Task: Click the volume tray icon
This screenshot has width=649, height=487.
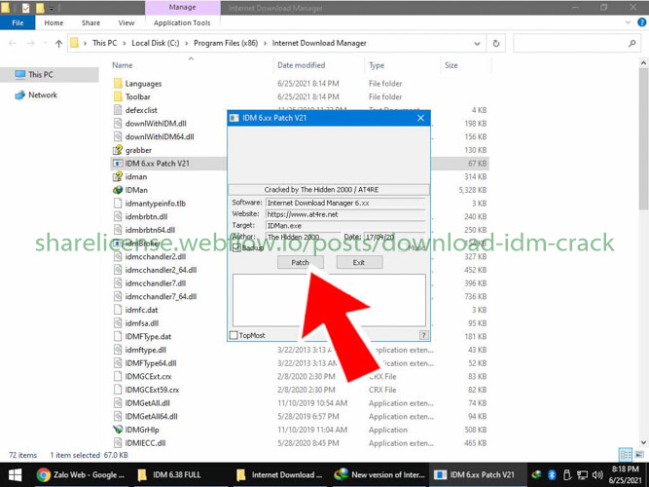Action: [597, 474]
